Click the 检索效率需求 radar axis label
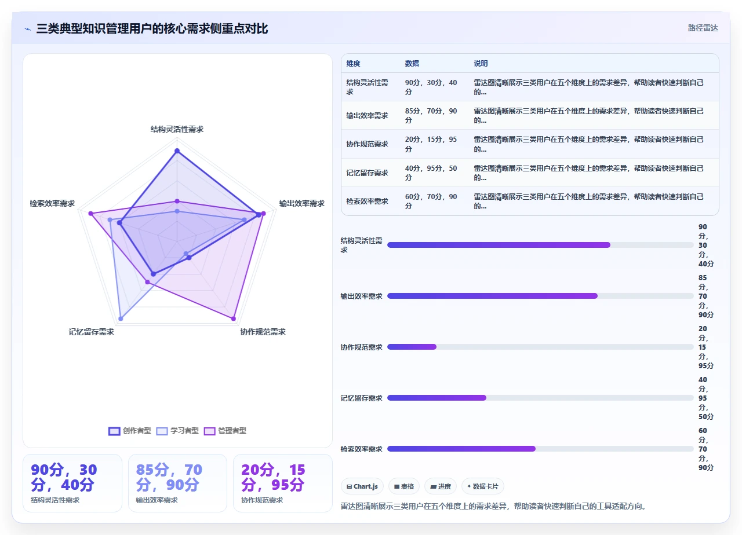Screen dimensions: 742x535 pos(52,203)
